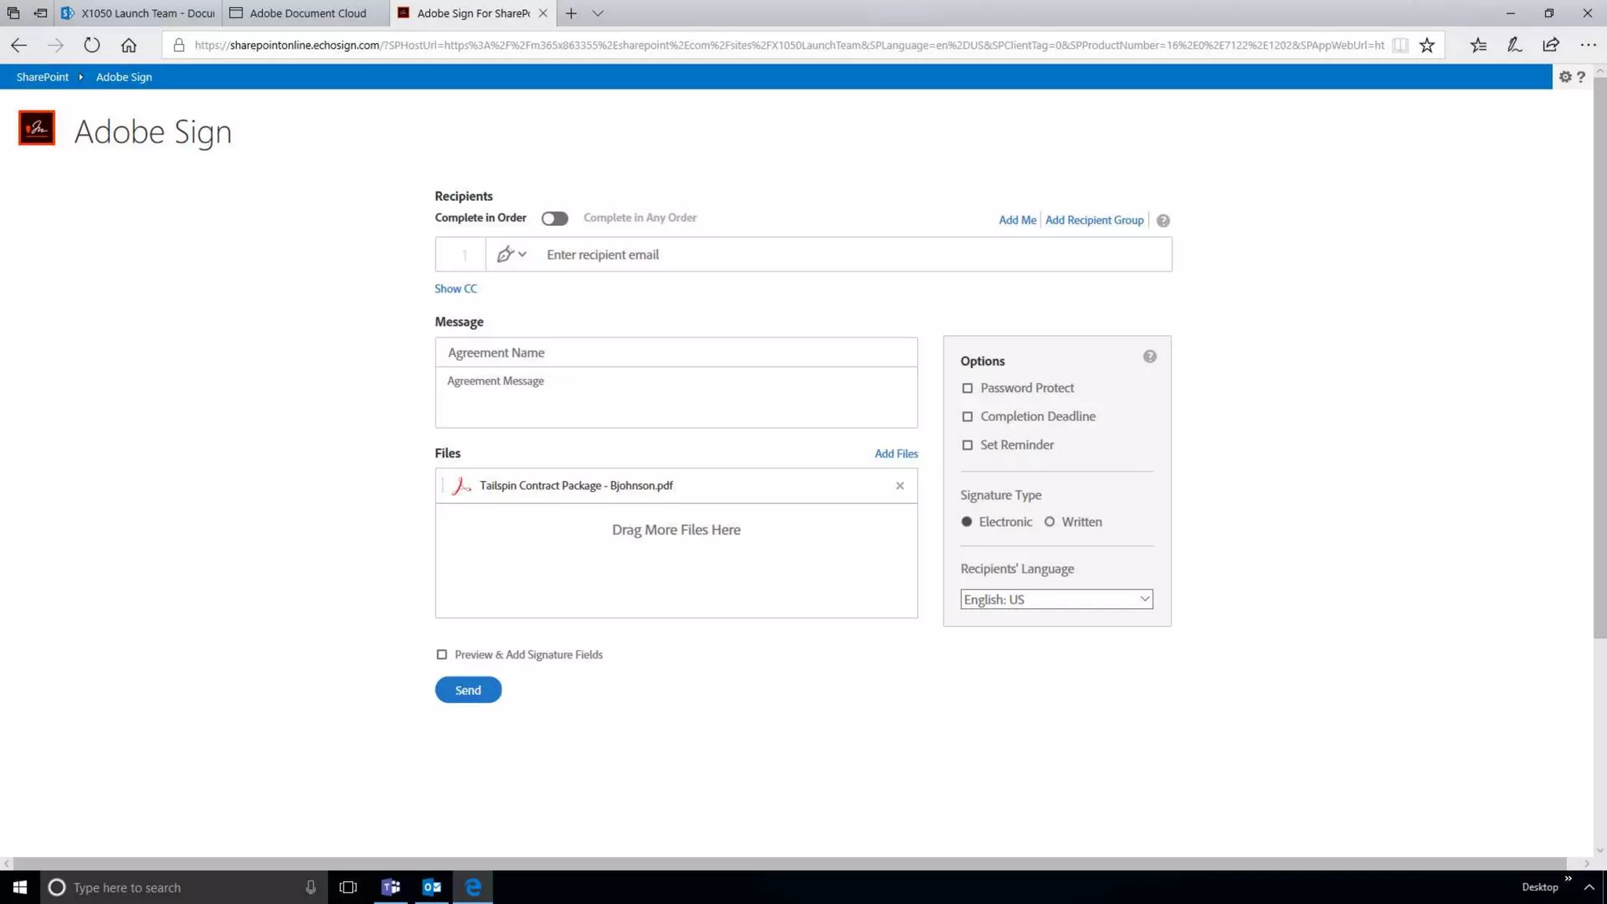Viewport: 1607px width, 904px height.
Task: Click the recipients help question mark icon
Action: pyautogui.click(x=1163, y=221)
